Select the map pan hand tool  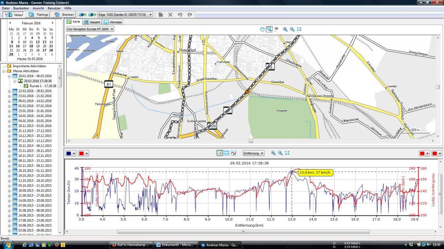[x=262, y=29]
